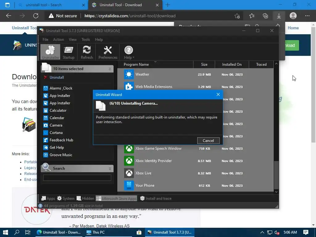Screen dimensions: 316x237
Task: Open the View menu
Action: click(73, 39)
